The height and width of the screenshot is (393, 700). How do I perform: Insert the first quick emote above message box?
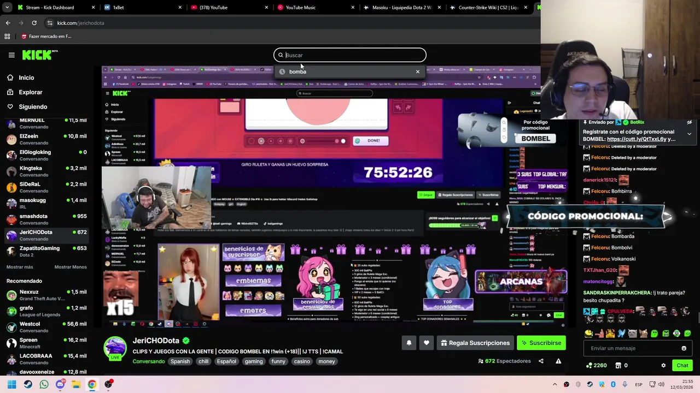(x=588, y=334)
